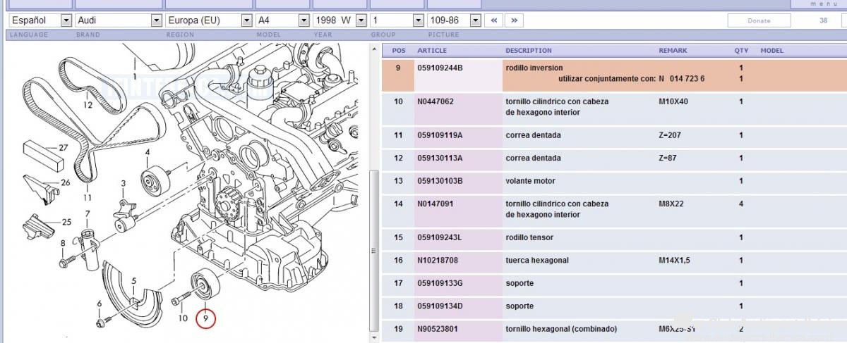Click the circled part number 9 in diagram
The image size is (847, 343).
205,319
